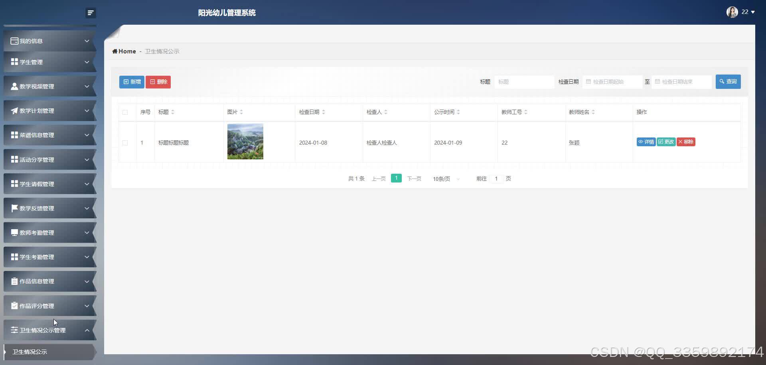This screenshot has width=766, height=365.
Task: Click the page jump input next to 前往
Action: click(x=496, y=179)
